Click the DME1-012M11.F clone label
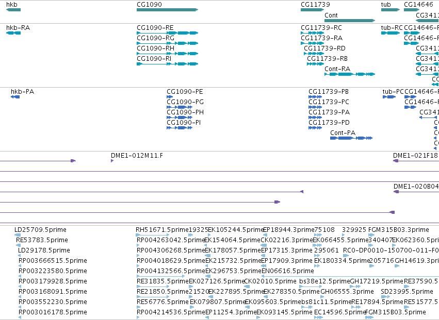 137,156
